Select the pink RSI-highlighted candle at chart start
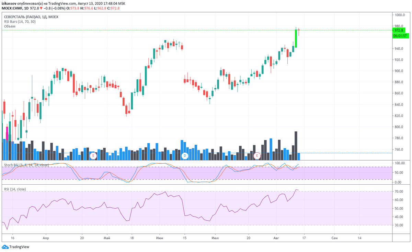The height and width of the screenshot is (252, 412). [7, 133]
